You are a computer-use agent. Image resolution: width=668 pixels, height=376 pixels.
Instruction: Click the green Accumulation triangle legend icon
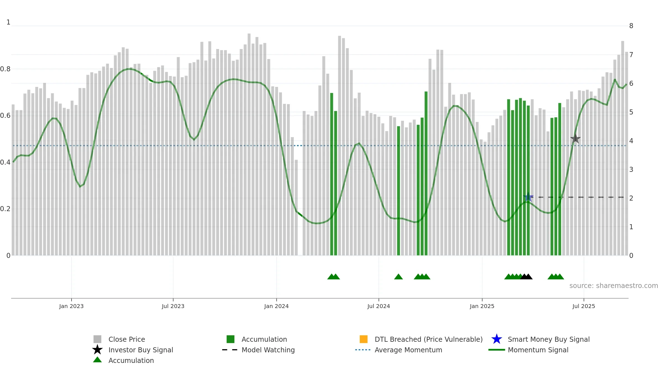(x=97, y=360)
